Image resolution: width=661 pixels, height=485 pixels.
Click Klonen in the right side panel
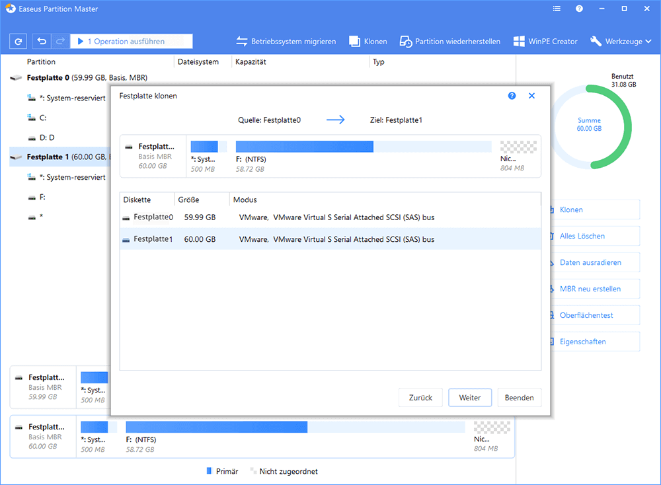pos(594,209)
